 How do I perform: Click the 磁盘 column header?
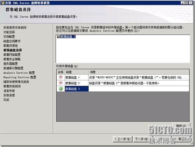[77, 72]
